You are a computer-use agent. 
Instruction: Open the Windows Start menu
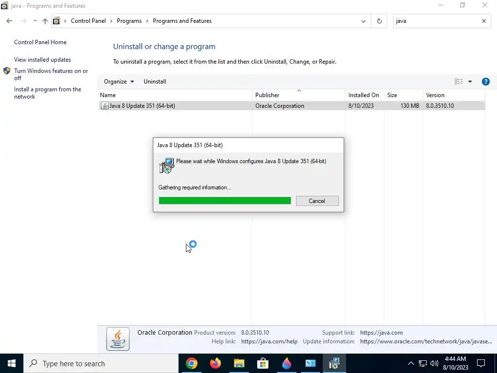click(12, 363)
